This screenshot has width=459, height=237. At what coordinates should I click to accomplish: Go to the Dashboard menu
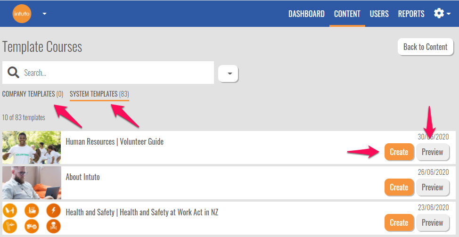[x=306, y=14]
